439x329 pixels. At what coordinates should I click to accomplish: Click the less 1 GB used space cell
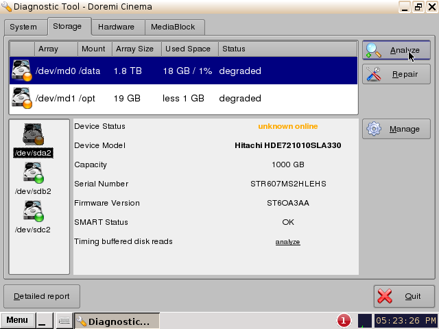(x=183, y=99)
